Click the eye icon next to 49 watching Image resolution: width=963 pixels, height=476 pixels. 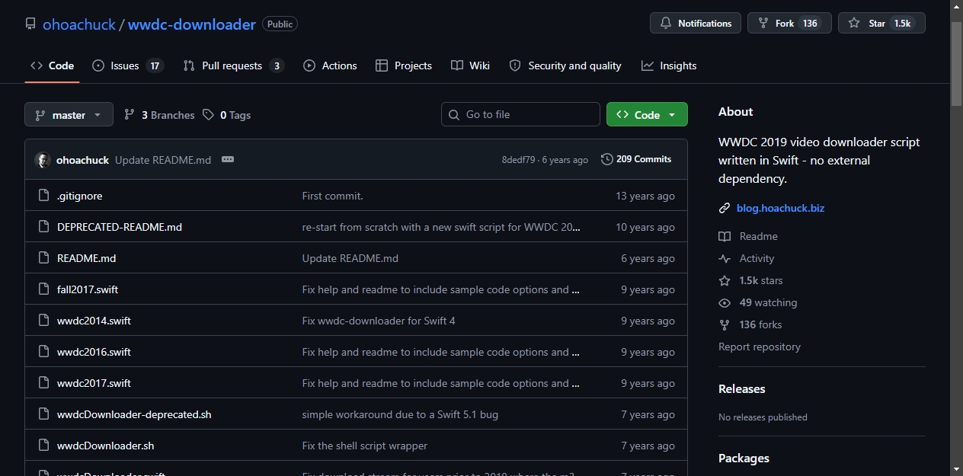[x=725, y=302]
